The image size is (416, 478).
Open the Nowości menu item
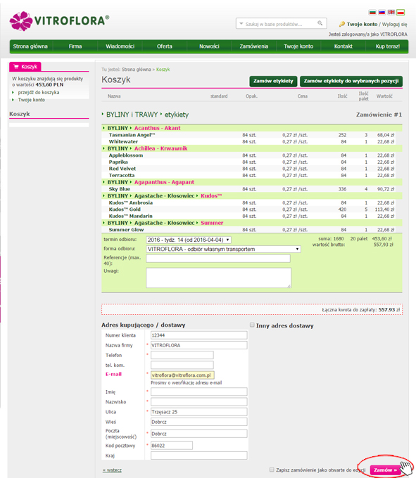point(209,46)
